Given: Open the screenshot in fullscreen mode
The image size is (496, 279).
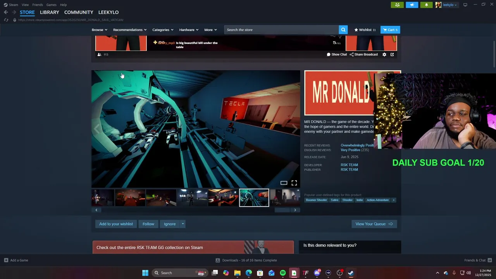Looking at the screenshot, I should coord(294,183).
